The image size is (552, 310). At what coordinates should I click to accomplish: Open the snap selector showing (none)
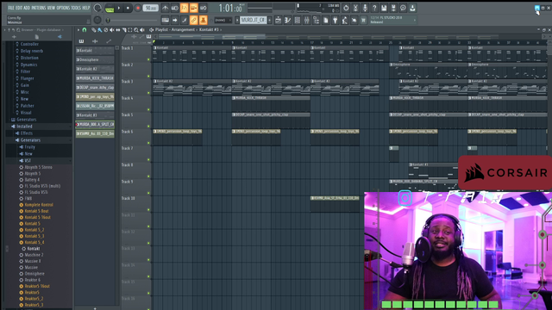[x=223, y=21]
